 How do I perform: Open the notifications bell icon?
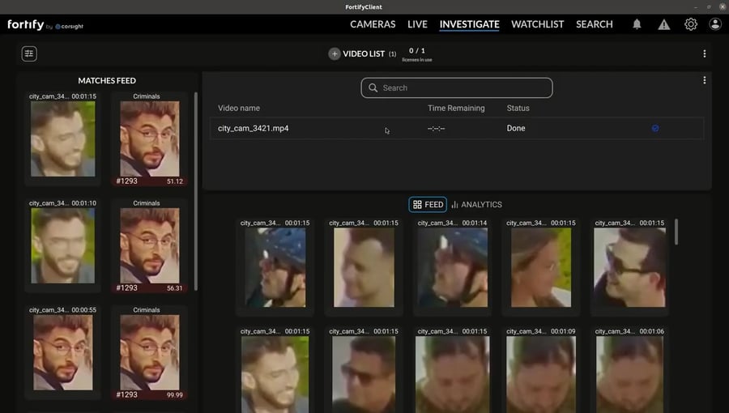(x=637, y=24)
